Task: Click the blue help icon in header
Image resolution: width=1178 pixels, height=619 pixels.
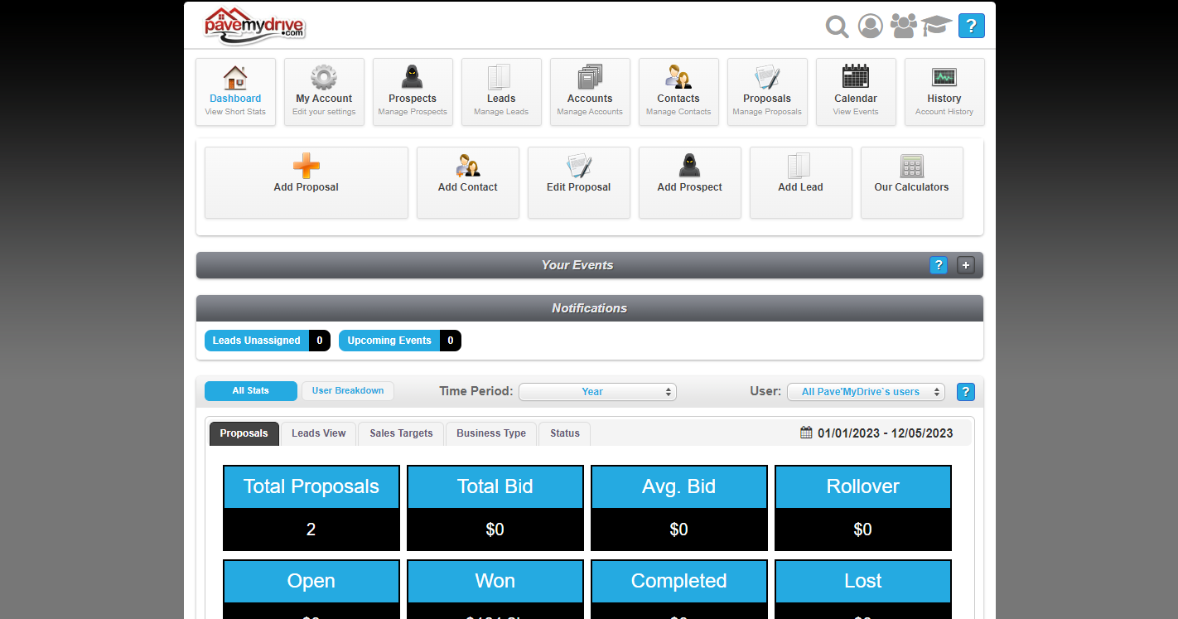Action: coord(971,27)
